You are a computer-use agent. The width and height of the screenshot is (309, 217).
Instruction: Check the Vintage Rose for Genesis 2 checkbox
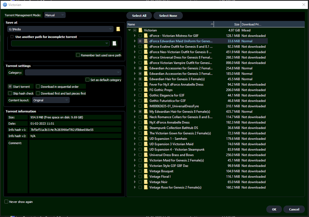(140, 187)
